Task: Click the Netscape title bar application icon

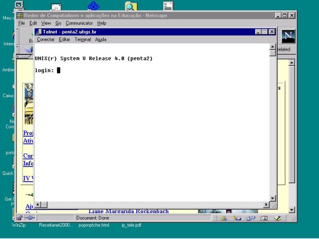Action: (20, 15)
